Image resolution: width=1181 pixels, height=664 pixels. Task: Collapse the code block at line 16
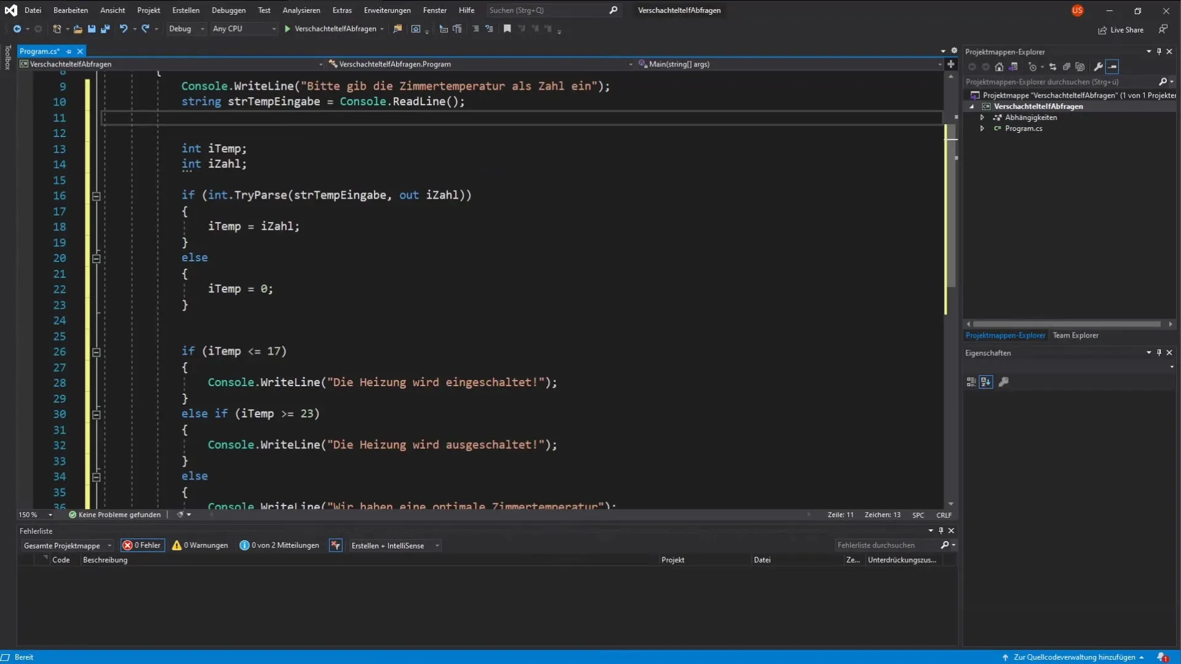(x=96, y=196)
